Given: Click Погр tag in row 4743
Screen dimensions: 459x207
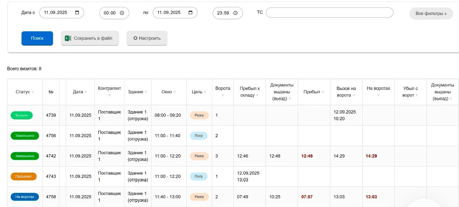Looking at the screenshot, I should (x=199, y=176).
